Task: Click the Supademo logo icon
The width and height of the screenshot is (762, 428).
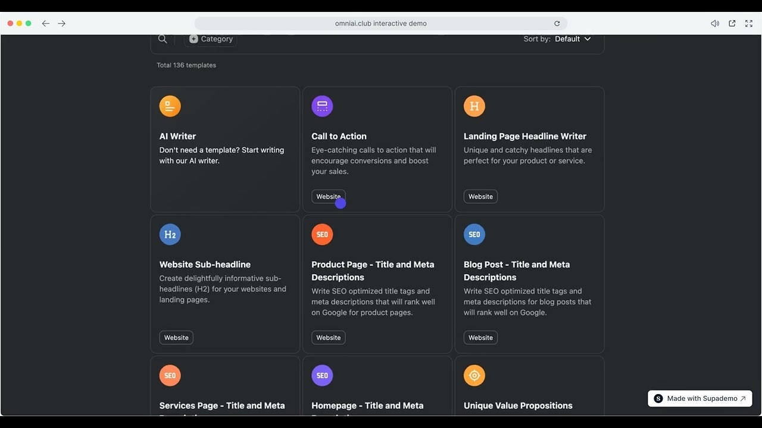Action: (x=658, y=398)
